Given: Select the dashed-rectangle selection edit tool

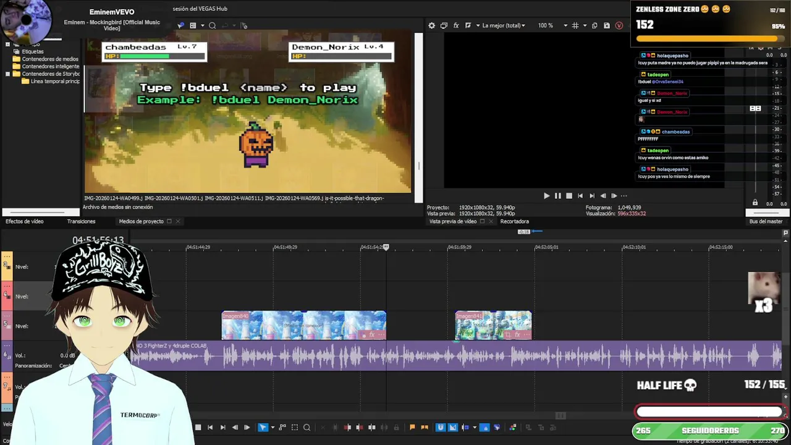Looking at the screenshot, I should click(294, 427).
